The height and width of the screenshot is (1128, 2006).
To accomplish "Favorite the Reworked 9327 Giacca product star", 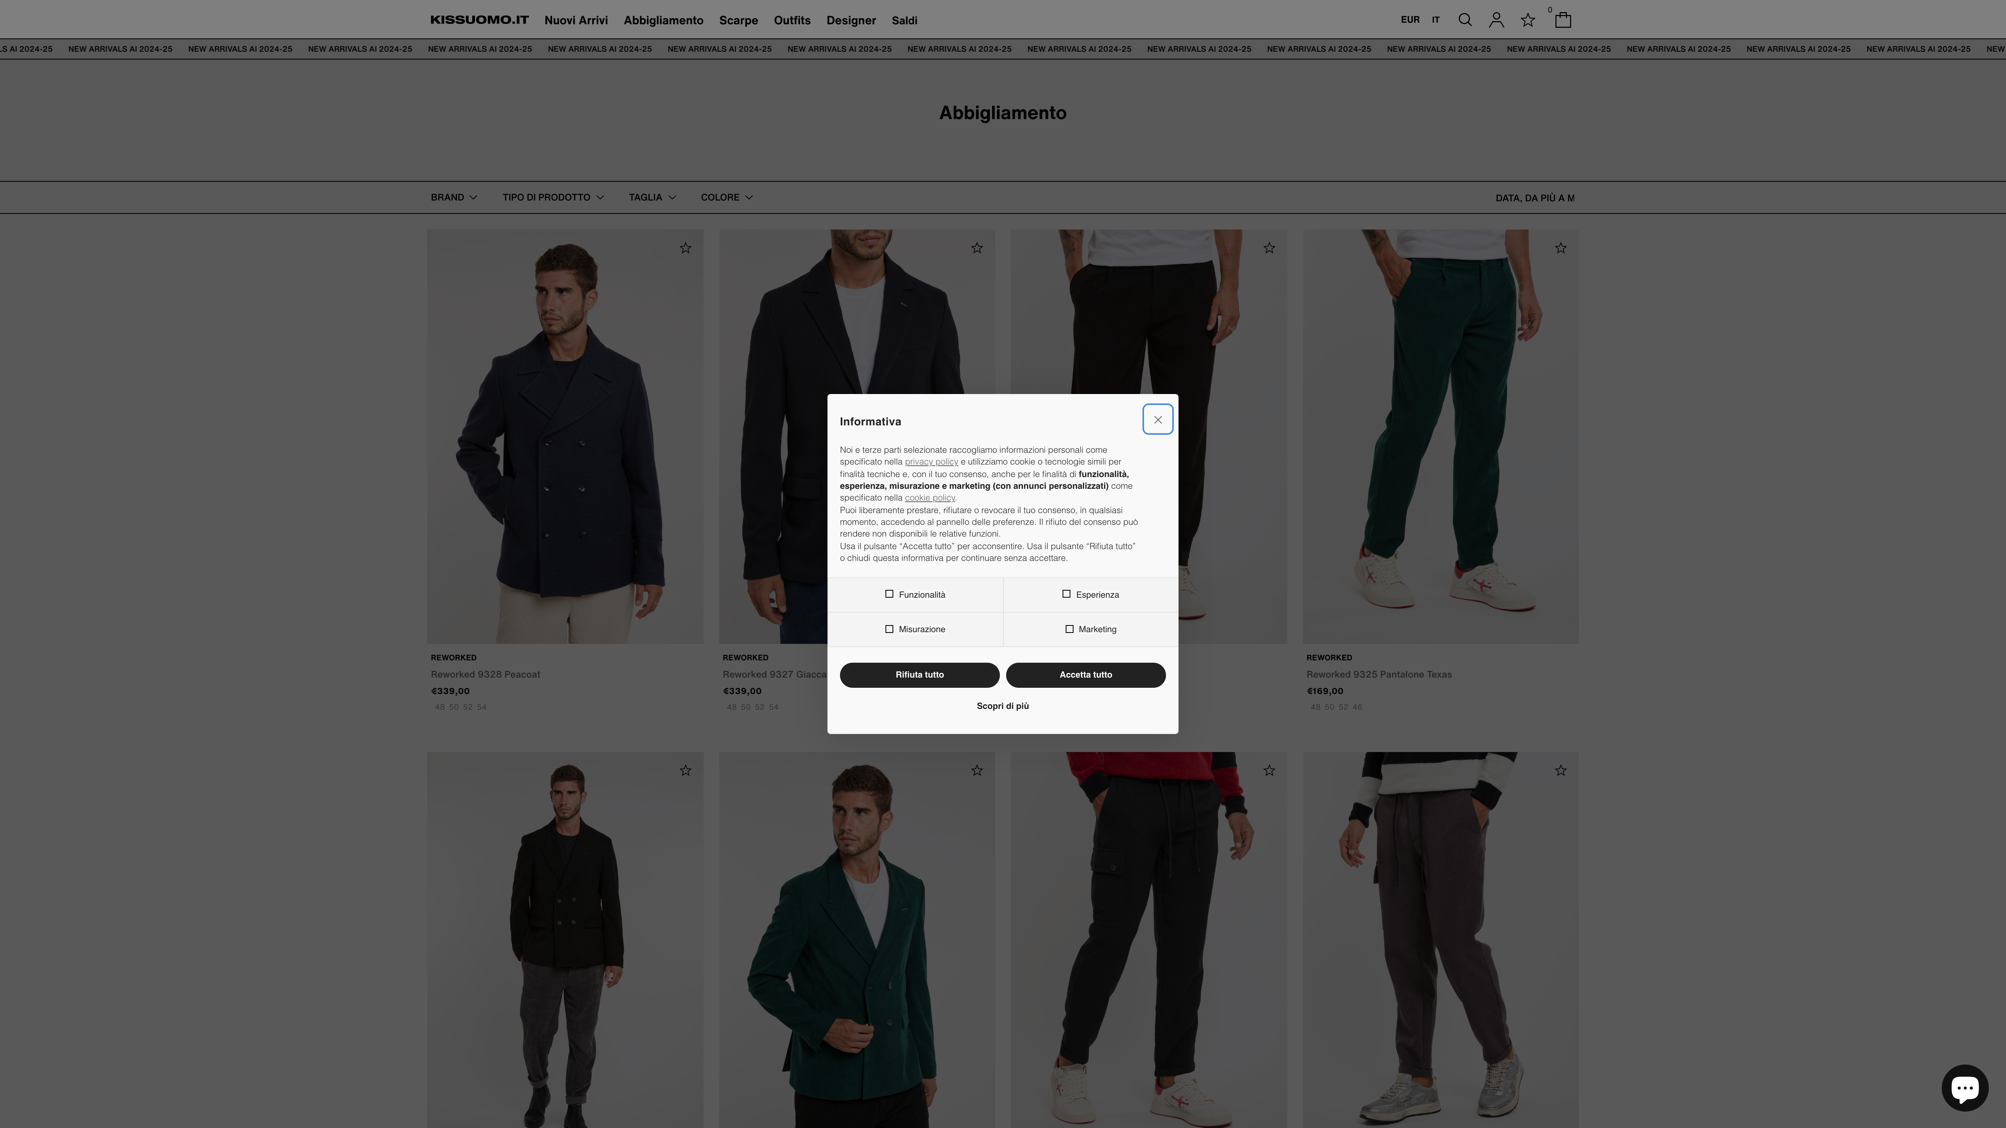I will click(x=977, y=248).
